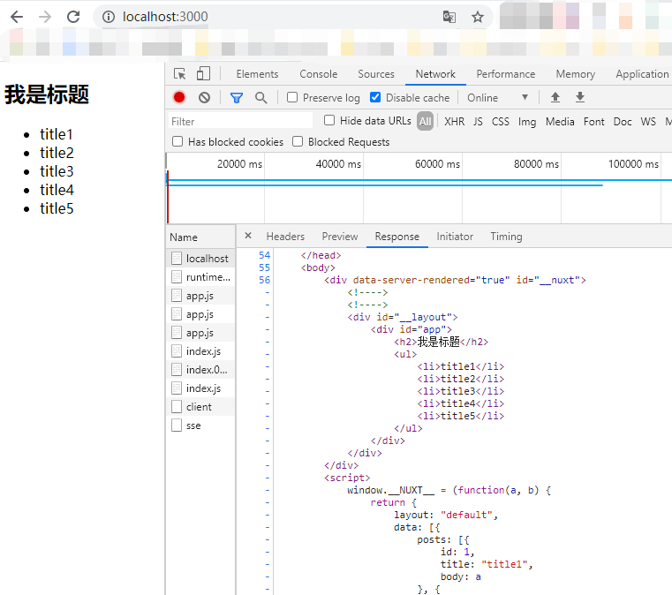Click the browser forward arrow
Image resolution: width=672 pixels, height=595 pixels.
point(45,17)
